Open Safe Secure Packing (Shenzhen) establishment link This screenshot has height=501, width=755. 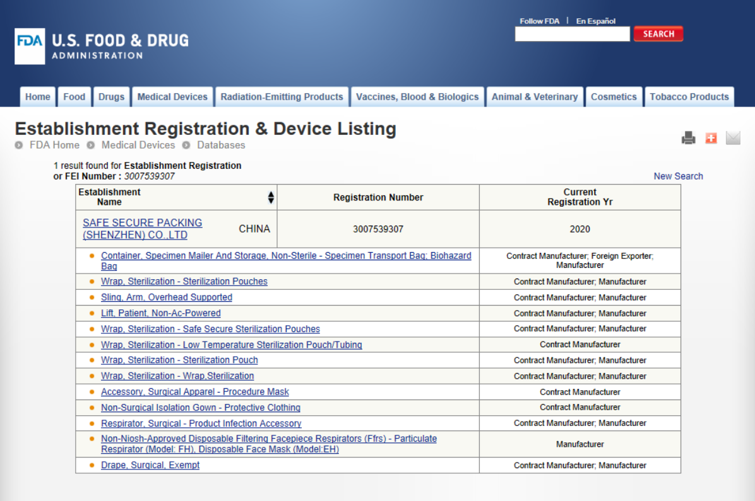(x=143, y=229)
